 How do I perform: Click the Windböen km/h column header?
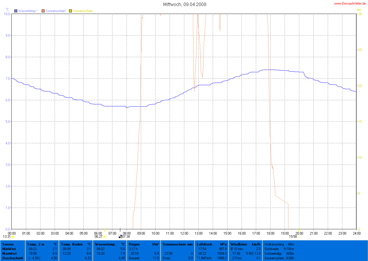pyautogui.click(x=239, y=244)
